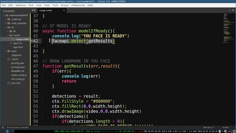Open the Tools menu
The height and width of the screenshot is (133, 236).
[55, 5]
